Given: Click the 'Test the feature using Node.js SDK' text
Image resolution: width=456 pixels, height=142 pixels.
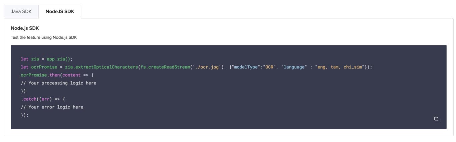Looking at the screenshot, I should [x=44, y=37].
